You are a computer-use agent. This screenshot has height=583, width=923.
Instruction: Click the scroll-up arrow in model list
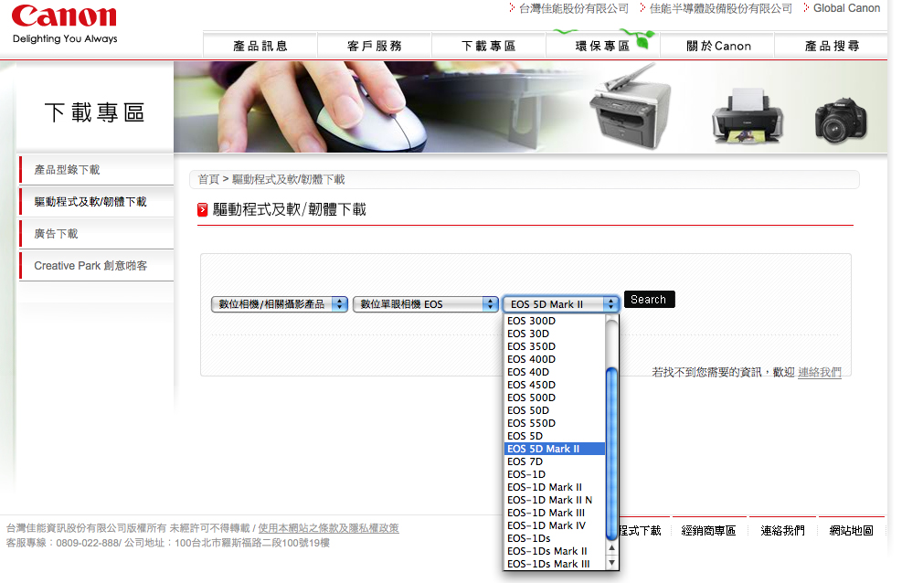[611, 547]
